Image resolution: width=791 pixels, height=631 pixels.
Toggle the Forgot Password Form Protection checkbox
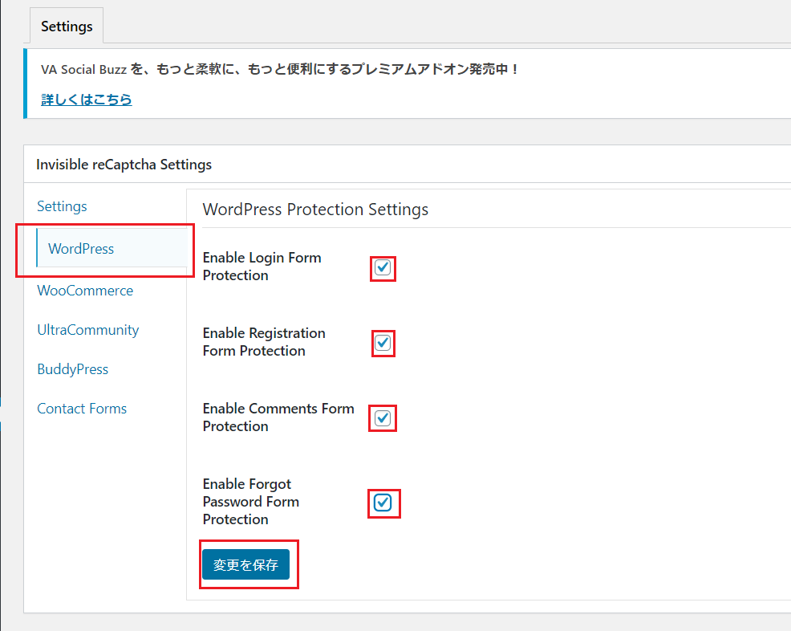point(383,503)
